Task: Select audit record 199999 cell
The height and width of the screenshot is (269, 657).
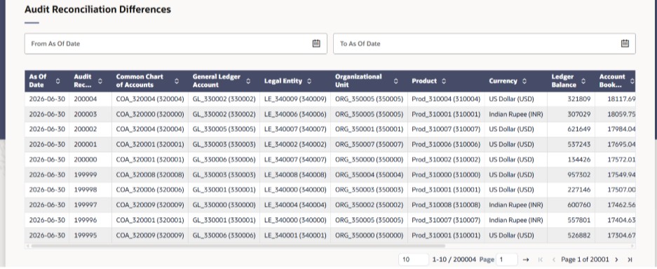Action: click(90, 174)
